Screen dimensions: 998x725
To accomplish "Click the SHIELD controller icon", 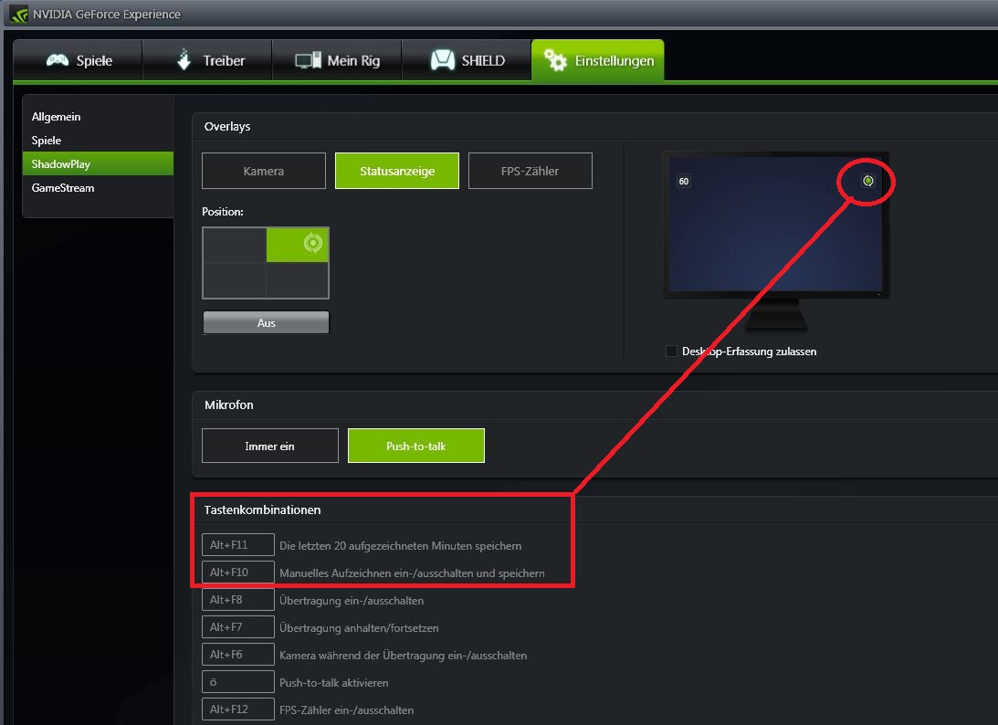I will 442,60.
